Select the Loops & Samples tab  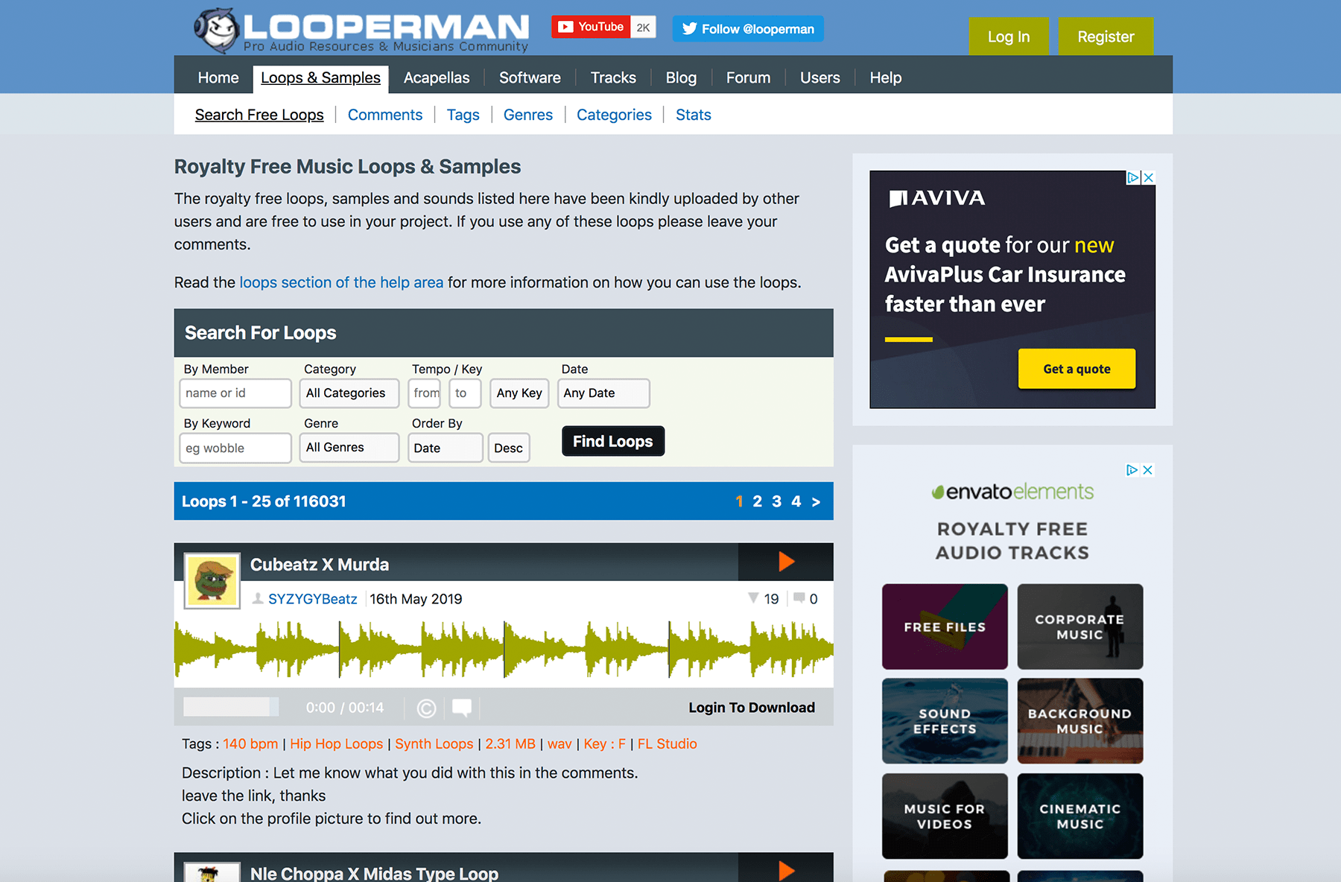320,78
